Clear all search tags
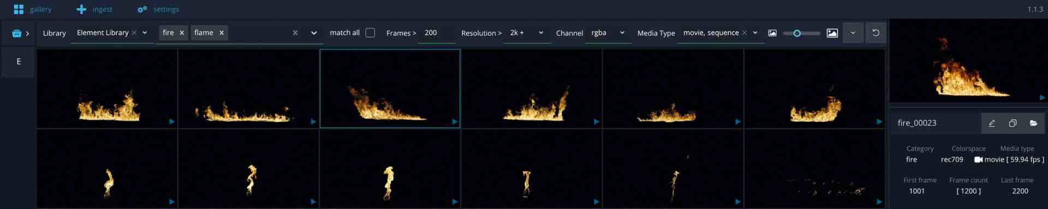The height and width of the screenshot is (209, 1048). [x=295, y=33]
